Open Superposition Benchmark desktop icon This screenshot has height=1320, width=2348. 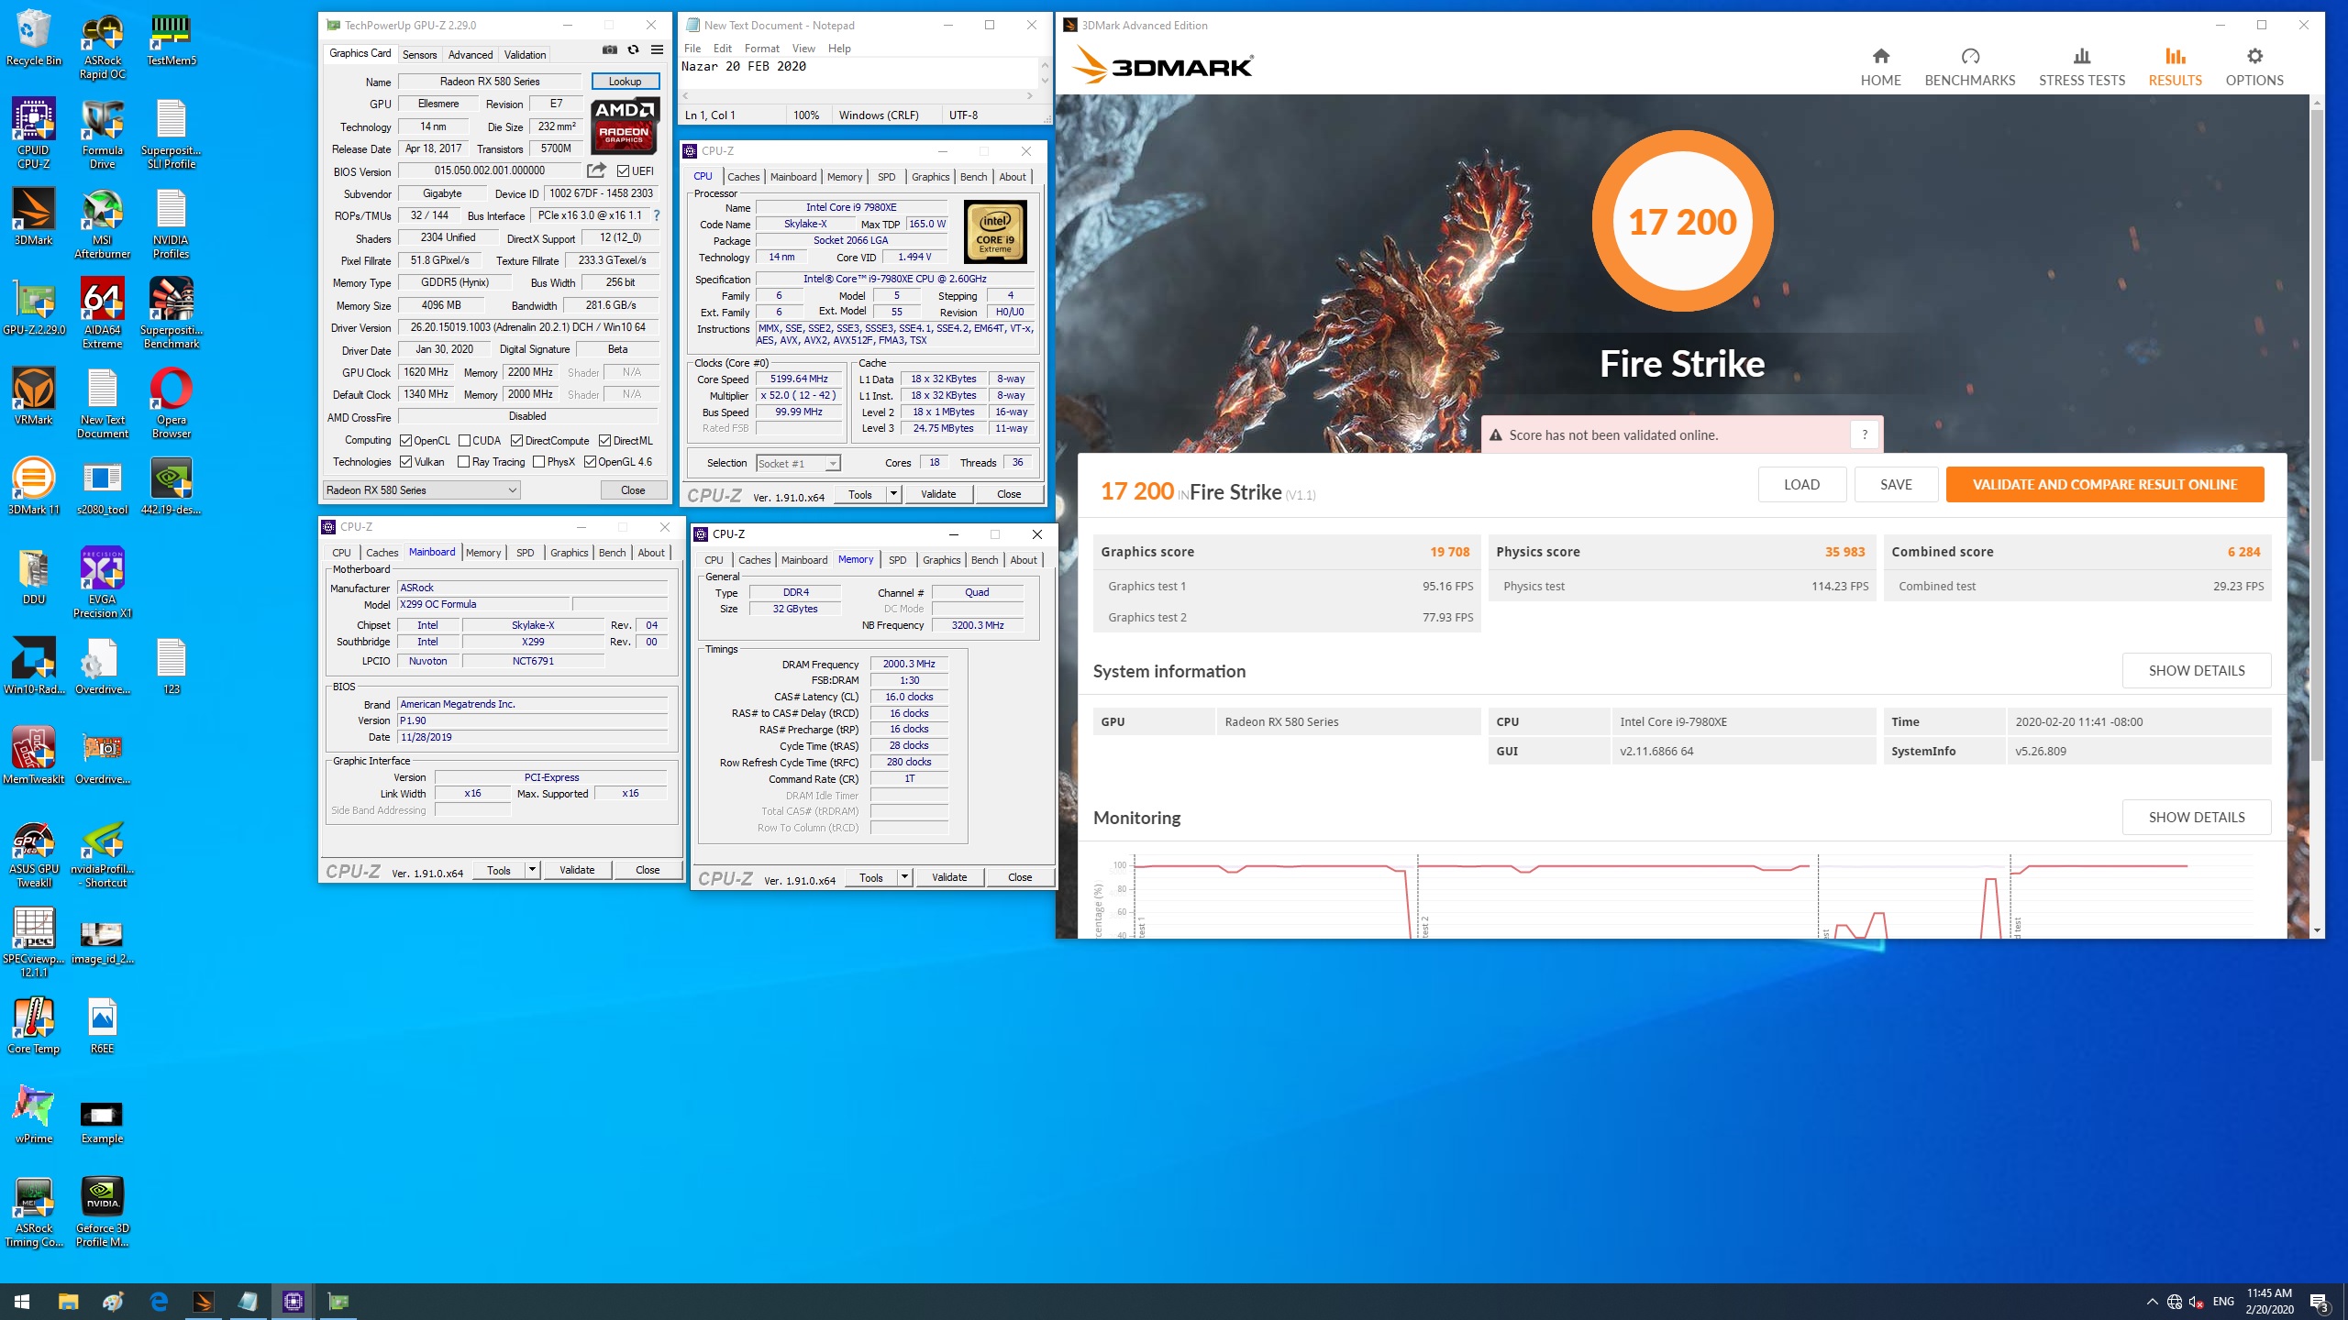[x=172, y=313]
